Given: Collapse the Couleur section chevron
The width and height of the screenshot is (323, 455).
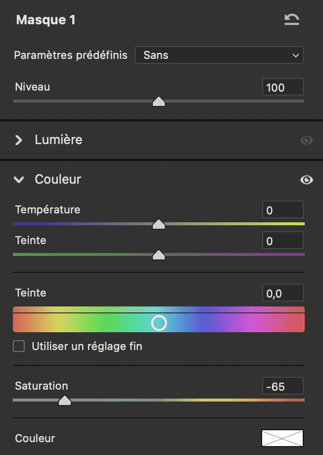Looking at the screenshot, I should 19,180.
